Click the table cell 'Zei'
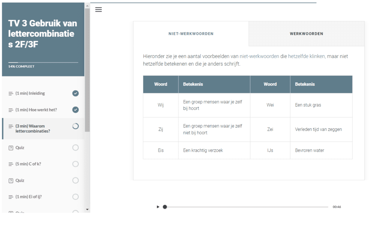The height and width of the screenshot is (229, 384). point(270,129)
